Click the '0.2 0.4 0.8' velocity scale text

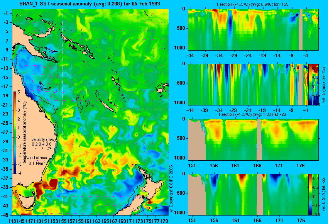[42, 144]
